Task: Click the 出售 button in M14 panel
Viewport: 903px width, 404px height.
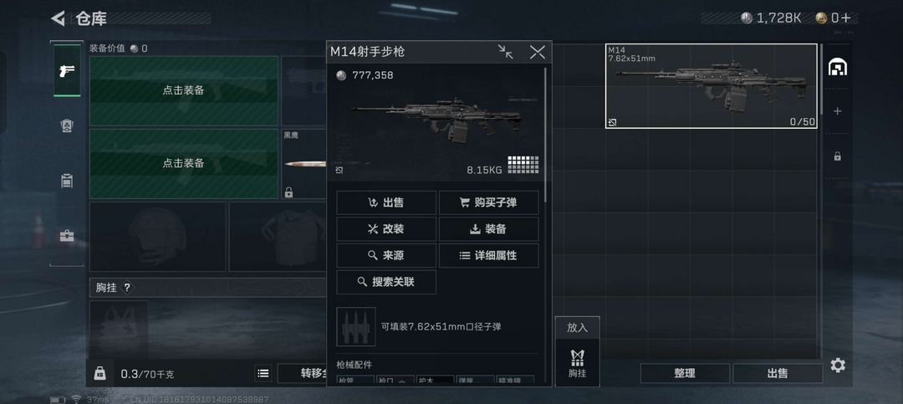Action: coord(386,202)
